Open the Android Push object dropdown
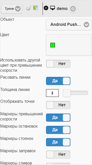Viewport: 92px width, 165px height. coord(69,25)
